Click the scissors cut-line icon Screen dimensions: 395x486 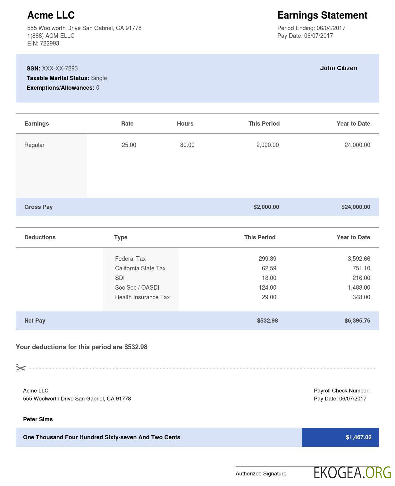click(x=21, y=368)
